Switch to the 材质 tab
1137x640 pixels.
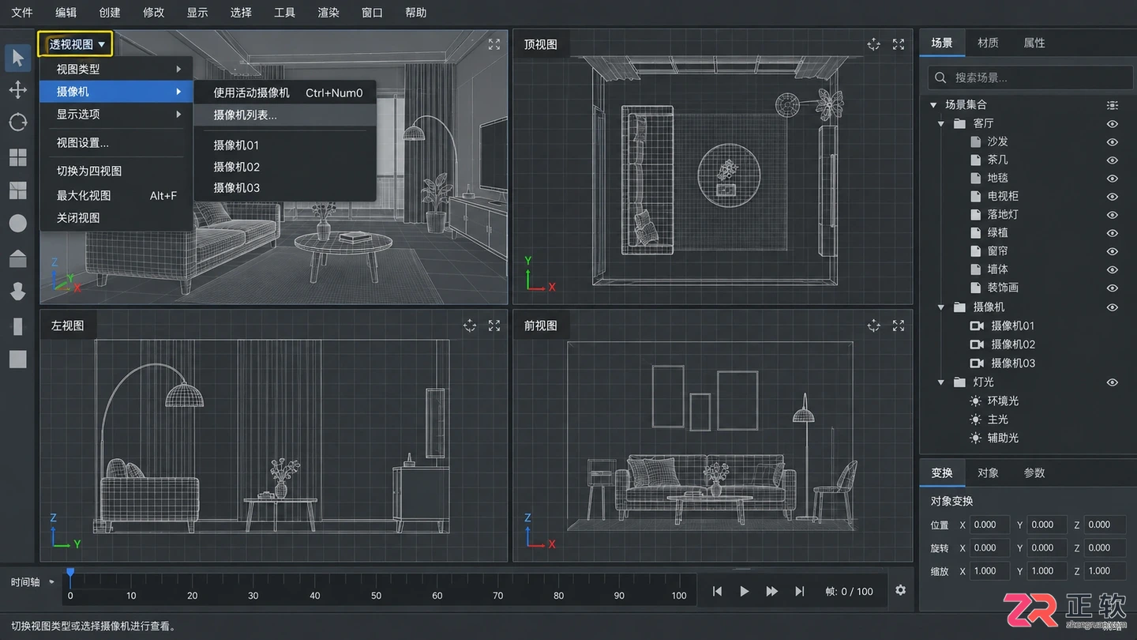[988, 43]
